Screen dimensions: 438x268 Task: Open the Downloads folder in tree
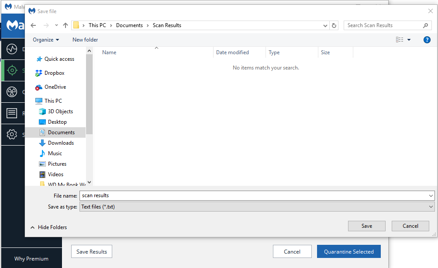point(61,143)
